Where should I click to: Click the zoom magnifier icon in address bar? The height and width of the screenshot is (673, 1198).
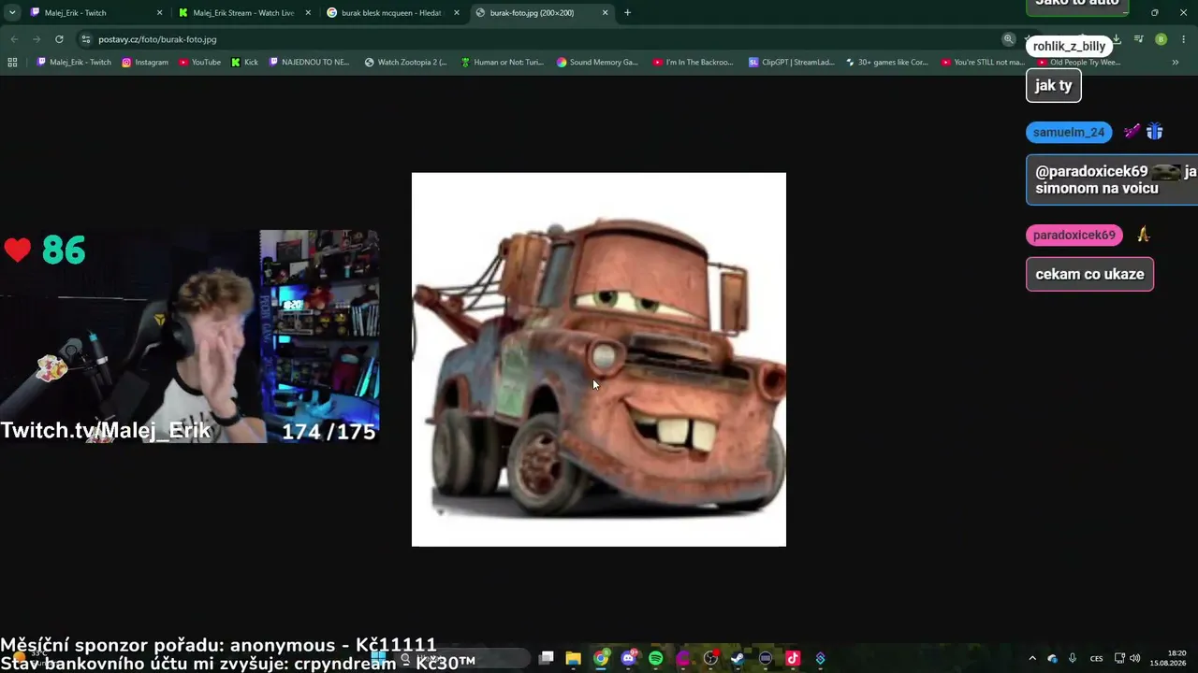coord(1008,39)
